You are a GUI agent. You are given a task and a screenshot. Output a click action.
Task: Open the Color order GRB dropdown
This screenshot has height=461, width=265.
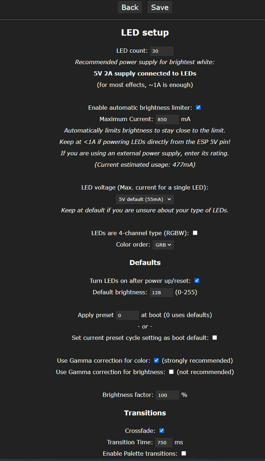click(163, 245)
